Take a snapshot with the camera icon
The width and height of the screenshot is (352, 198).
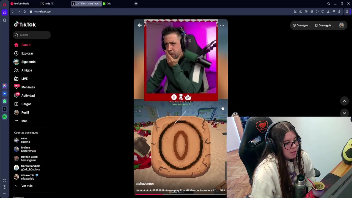point(301,12)
